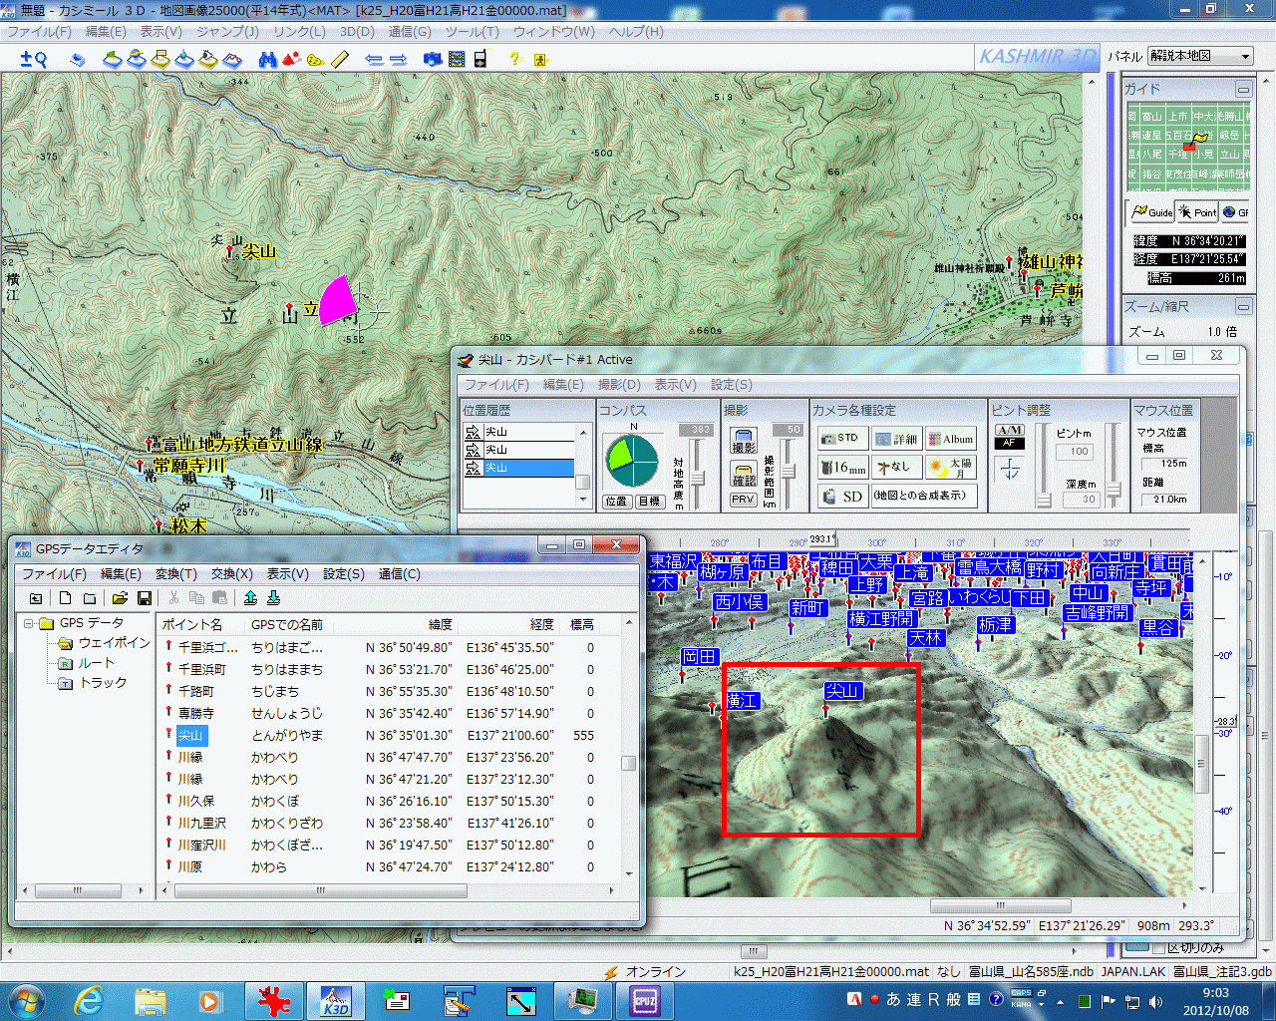Toggle the A/M AF focus mode button

[1010, 437]
